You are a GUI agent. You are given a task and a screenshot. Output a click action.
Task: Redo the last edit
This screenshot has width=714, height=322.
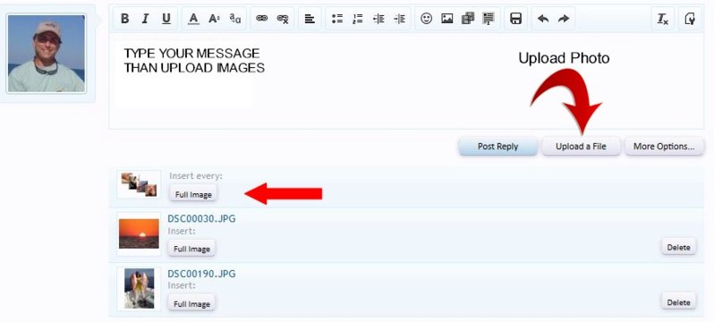[x=564, y=19]
